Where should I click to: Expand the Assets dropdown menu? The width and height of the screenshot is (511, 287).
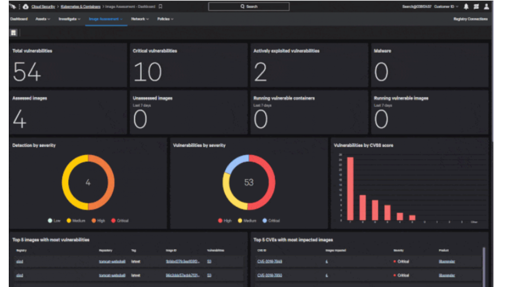pos(43,19)
